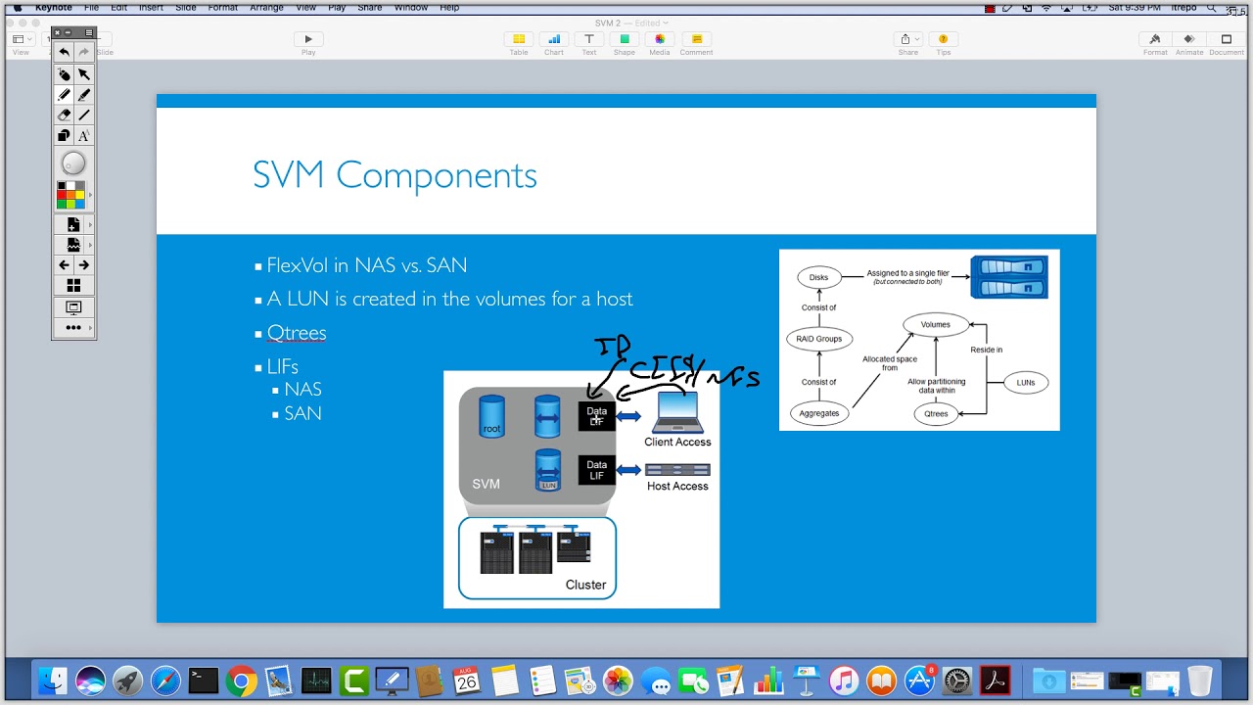
Task: Add a Comment from the toolbar
Action: (x=696, y=40)
